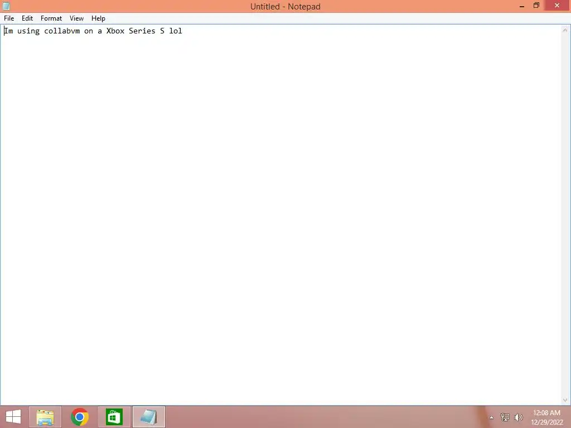
Task: Open the File menu
Action: tap(9, 18)
